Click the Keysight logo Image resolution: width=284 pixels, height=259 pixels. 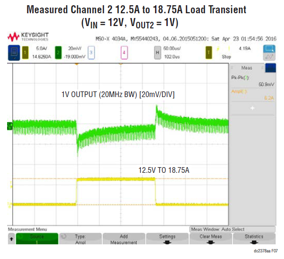point(28,36)
